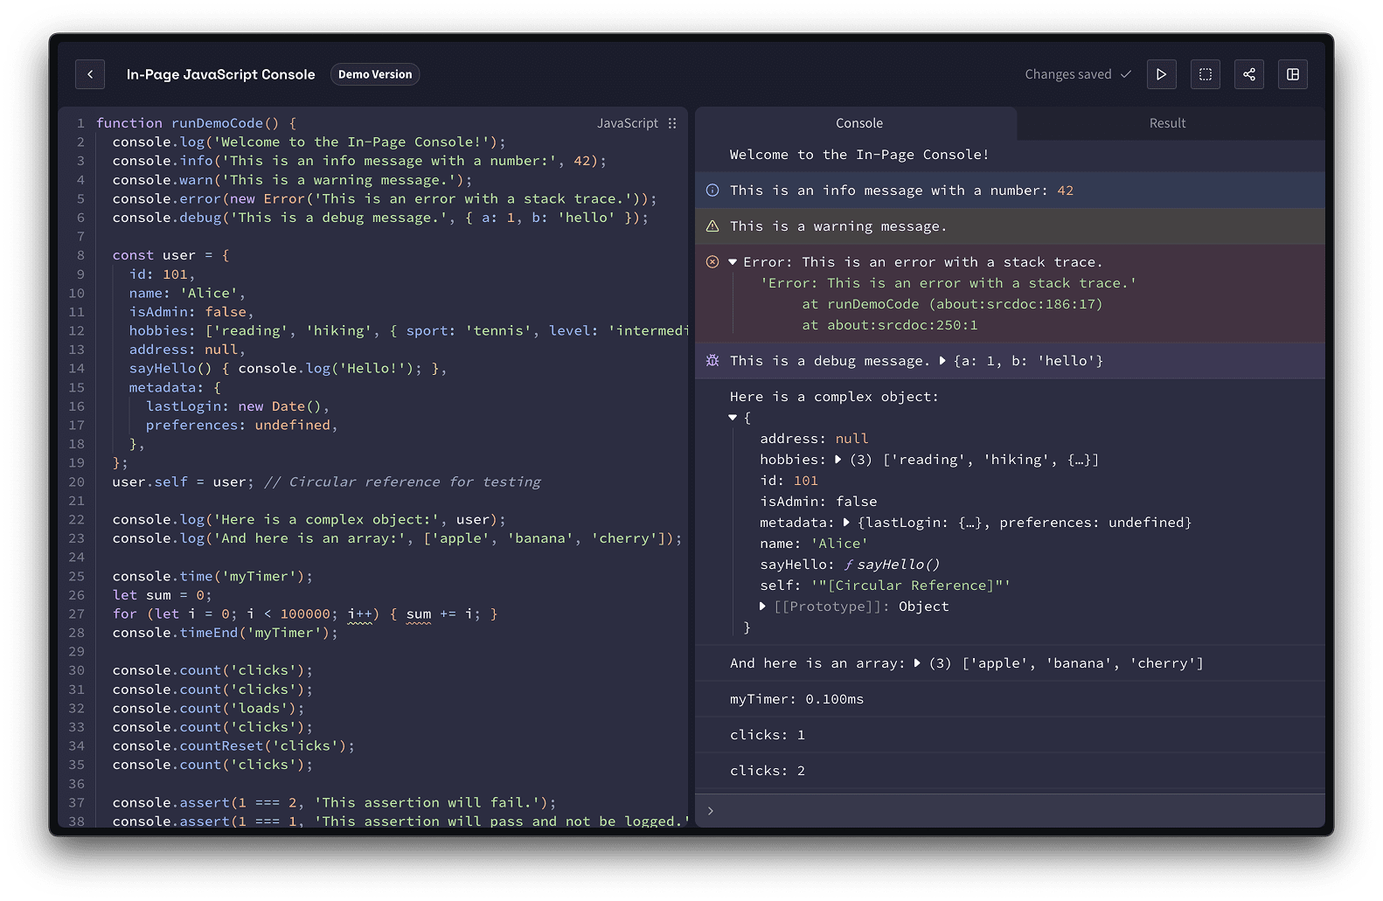
Task: Switch to the Result tab
Action: pyautogui.click(x=1167, y=123)
